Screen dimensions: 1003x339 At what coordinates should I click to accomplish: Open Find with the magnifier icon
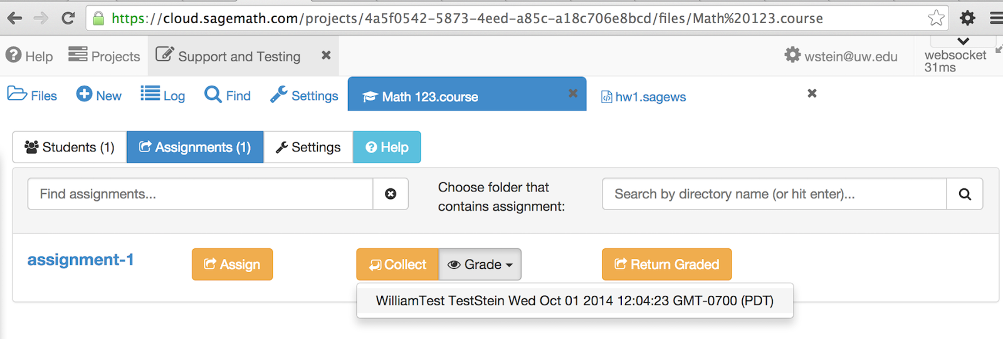[228, 95]
